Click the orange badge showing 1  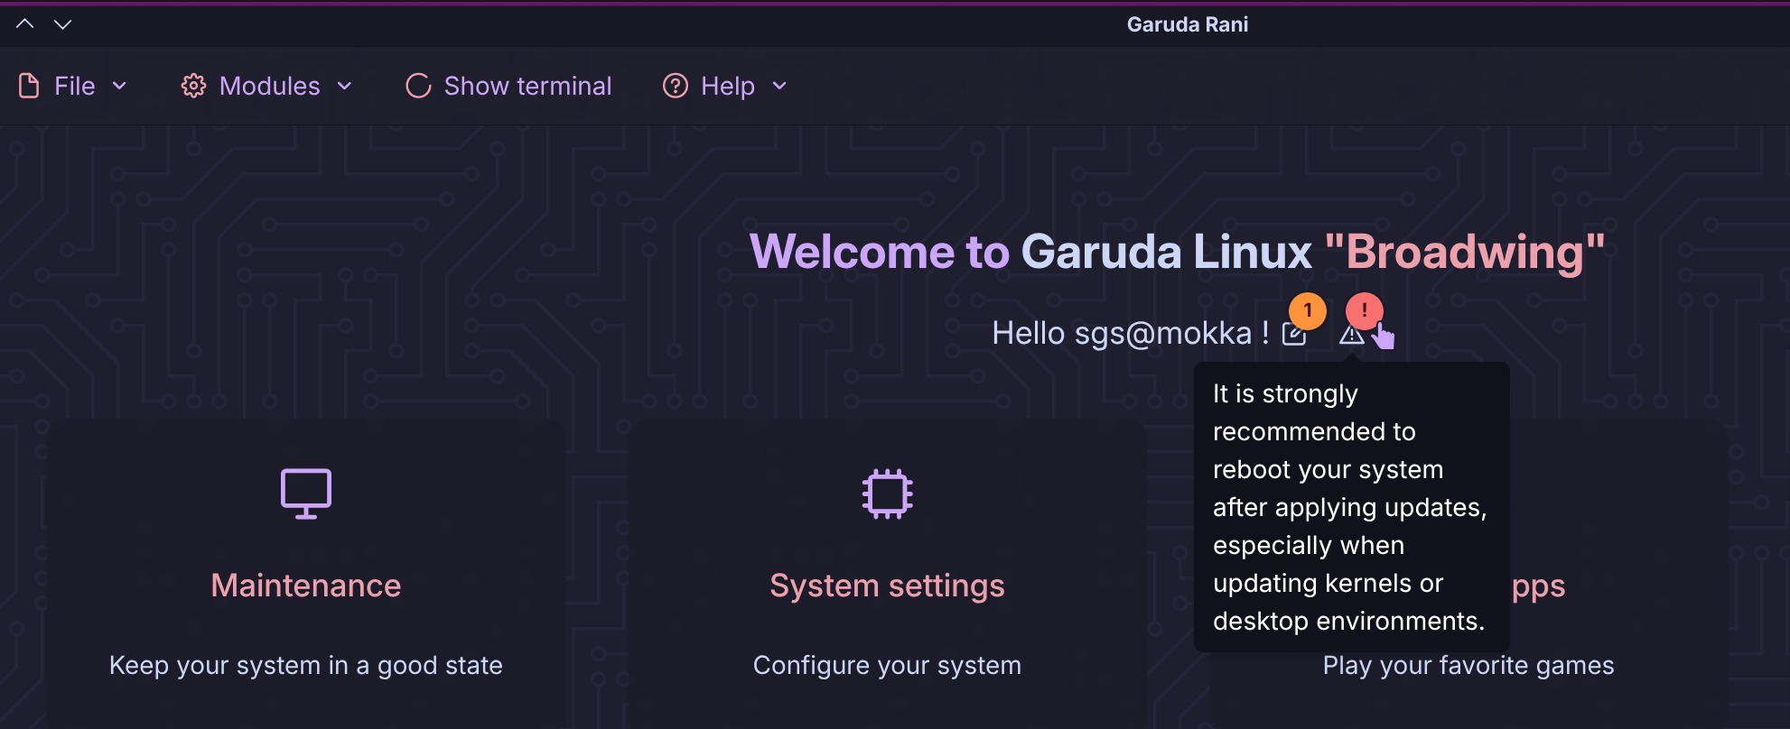point(1308,310)
